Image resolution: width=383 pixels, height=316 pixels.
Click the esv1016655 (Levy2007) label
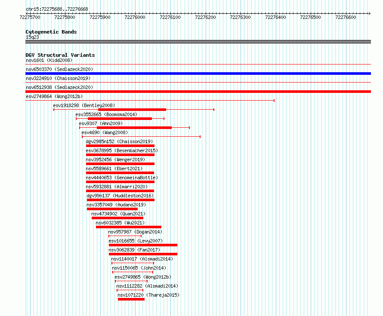click(x=136, y=241)
